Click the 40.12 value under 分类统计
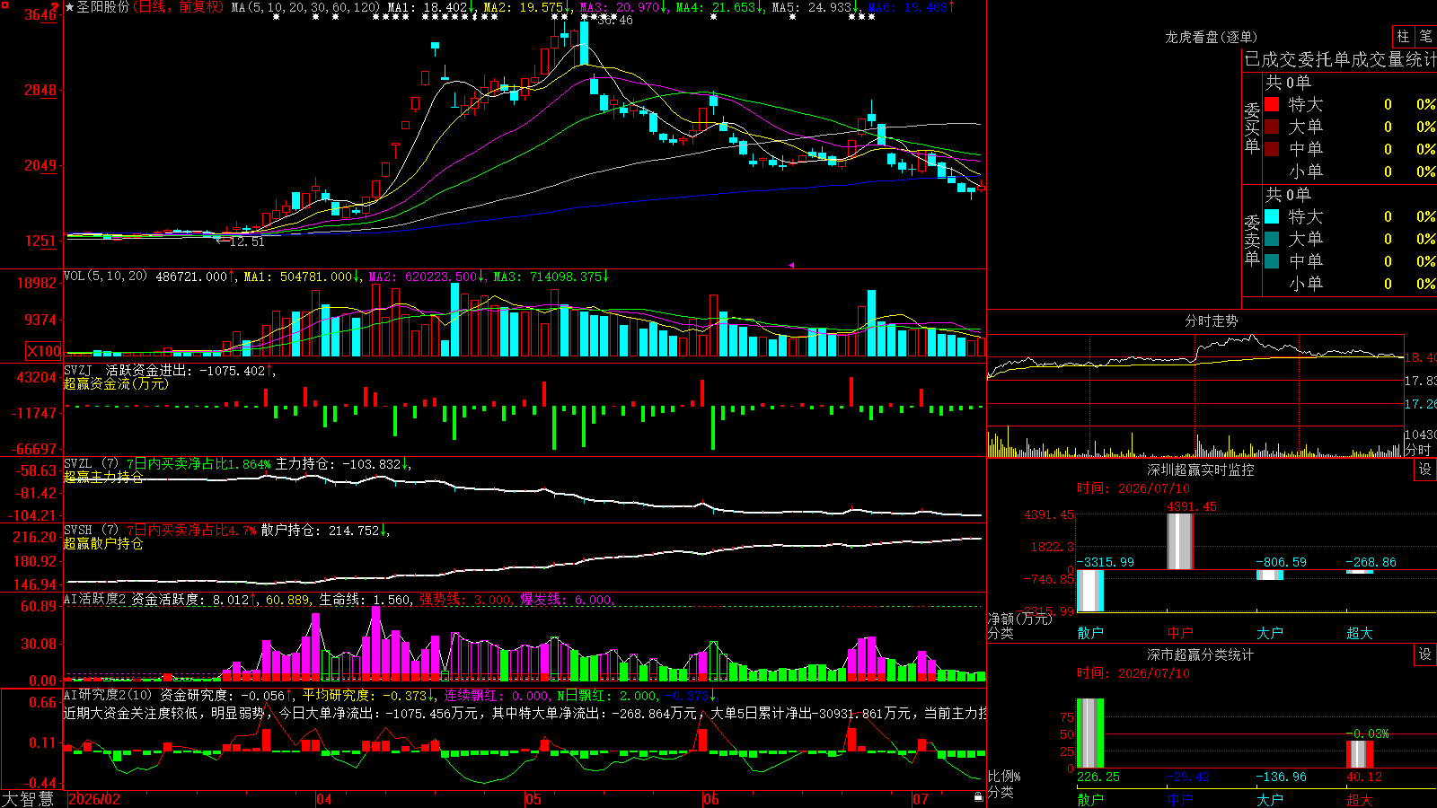Image resolution: width=1437 pixels, height=808 pixels. coord(1364,777)
